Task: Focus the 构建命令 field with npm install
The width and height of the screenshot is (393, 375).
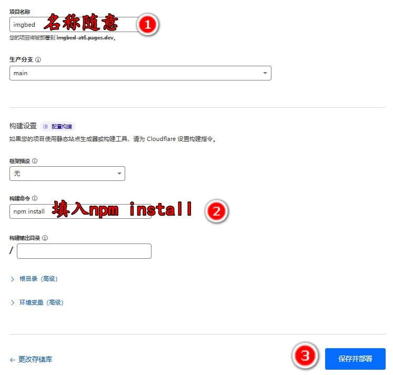Action: coord(80,211)
